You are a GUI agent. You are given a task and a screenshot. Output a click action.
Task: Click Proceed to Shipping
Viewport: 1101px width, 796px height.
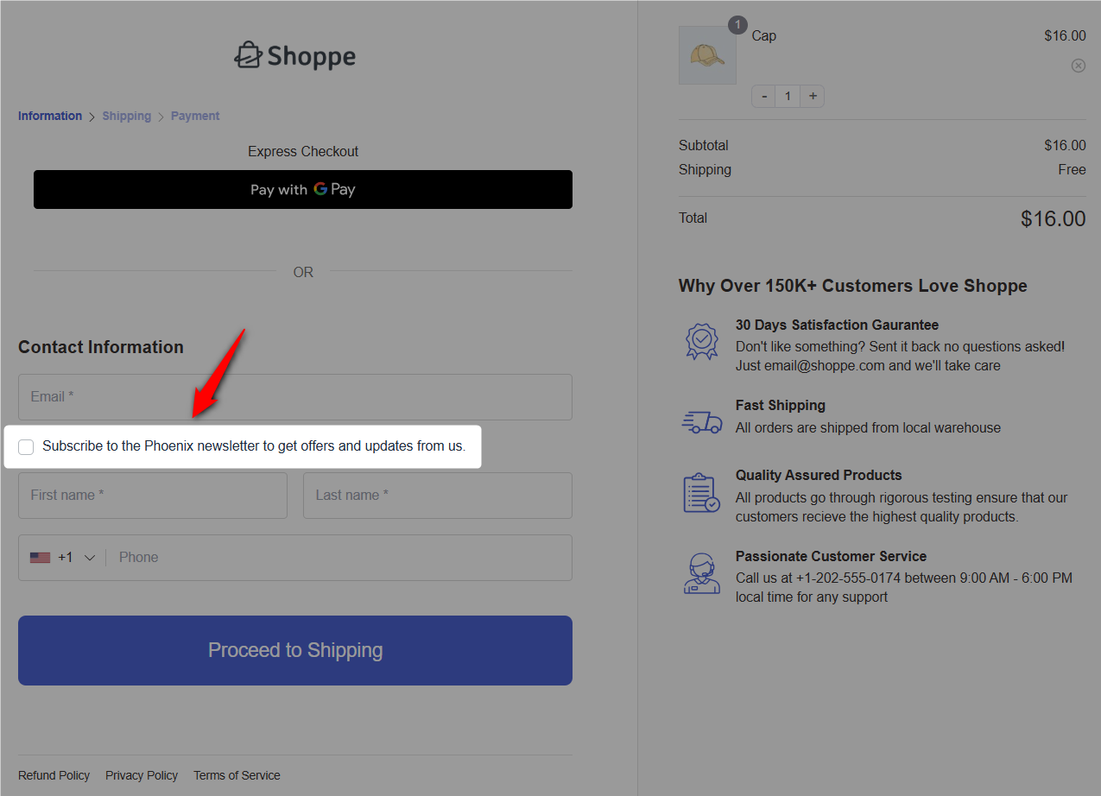click(x=294, y=650)
